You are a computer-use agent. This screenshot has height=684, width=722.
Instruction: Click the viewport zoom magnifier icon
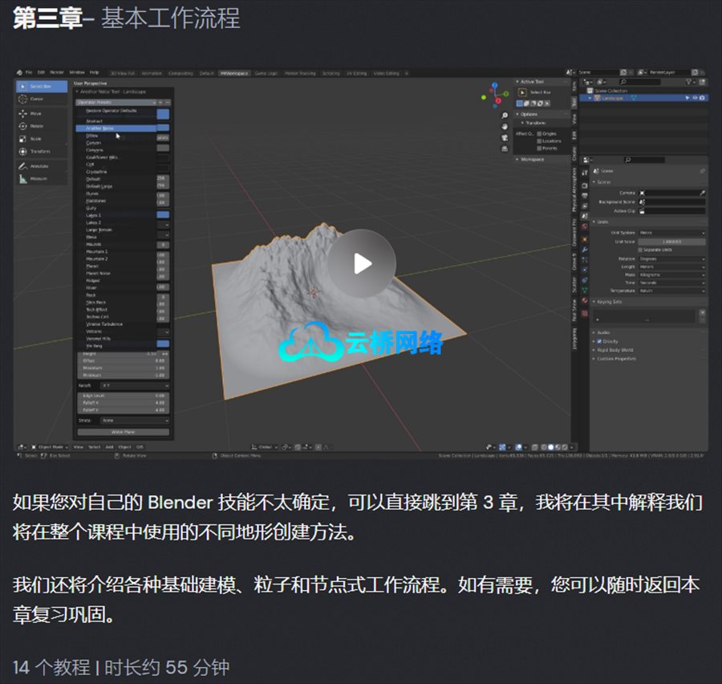[x=504, y=116]
